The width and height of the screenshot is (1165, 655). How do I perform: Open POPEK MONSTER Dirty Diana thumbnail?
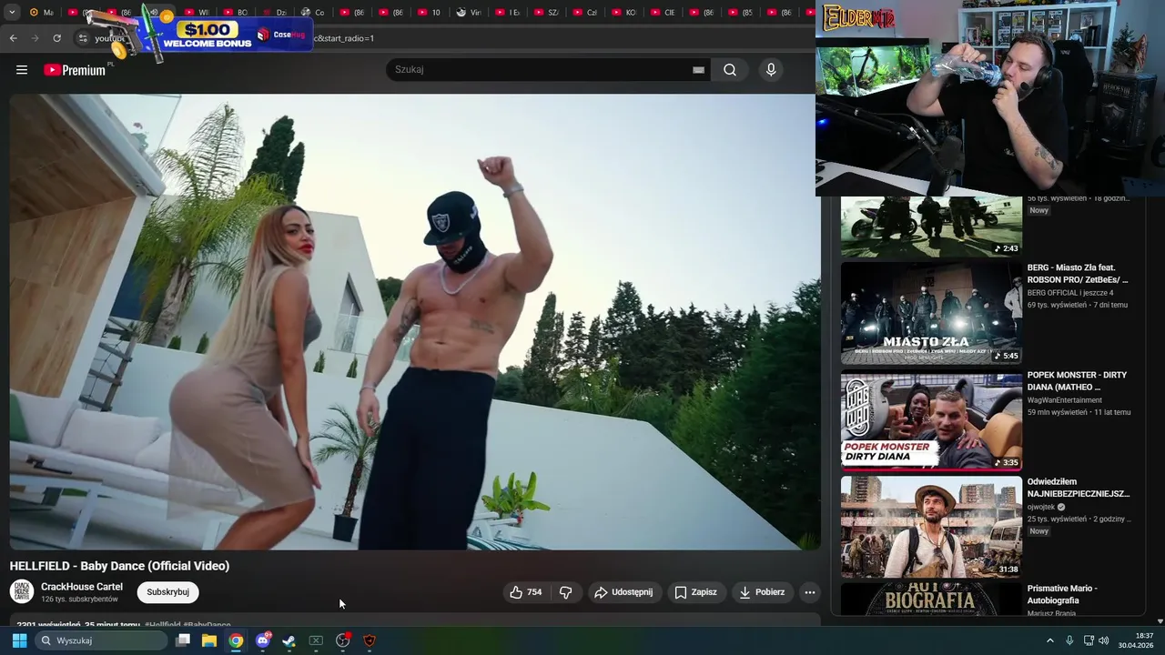click(x=931, y=420)
